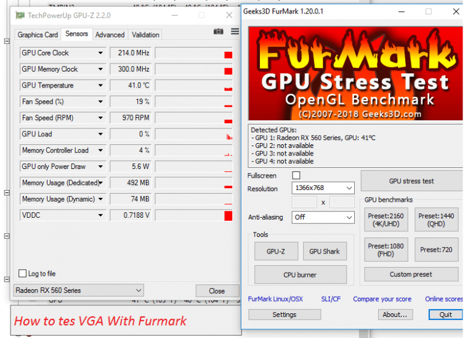Screen dimensions: 473x338
Task: Click the custom width input field
Action: pos(304,202)
